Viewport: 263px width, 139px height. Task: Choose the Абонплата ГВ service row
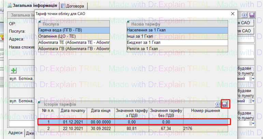click(73, 49)
